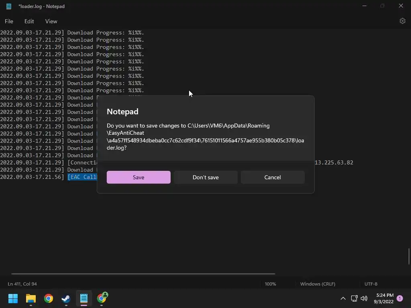The width and height of the screenshot is (411, 308).
Task: Open the volume tray icon
Action: (364, 298)
